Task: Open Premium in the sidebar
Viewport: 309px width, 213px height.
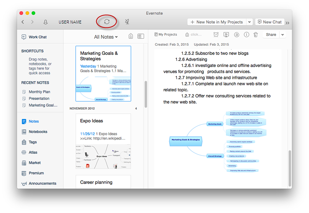Action: coord(36,173)
